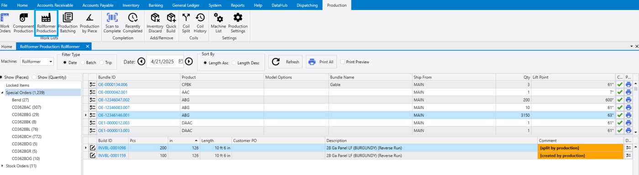
Task: Select Bend (27) tree item
Action: (21, 100)
